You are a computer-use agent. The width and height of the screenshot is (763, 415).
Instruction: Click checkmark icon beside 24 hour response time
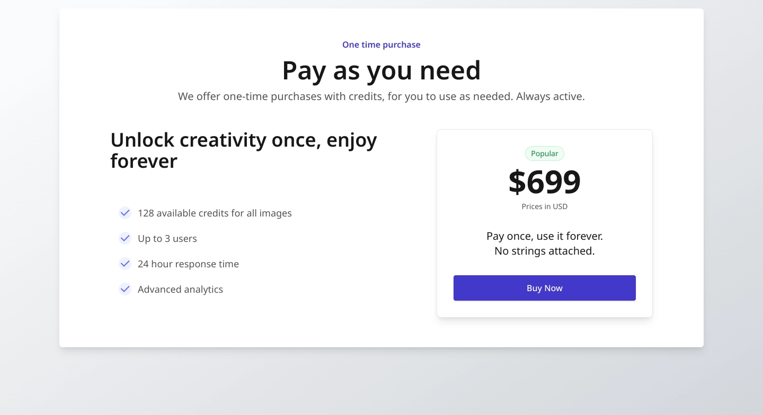(125, 264)
